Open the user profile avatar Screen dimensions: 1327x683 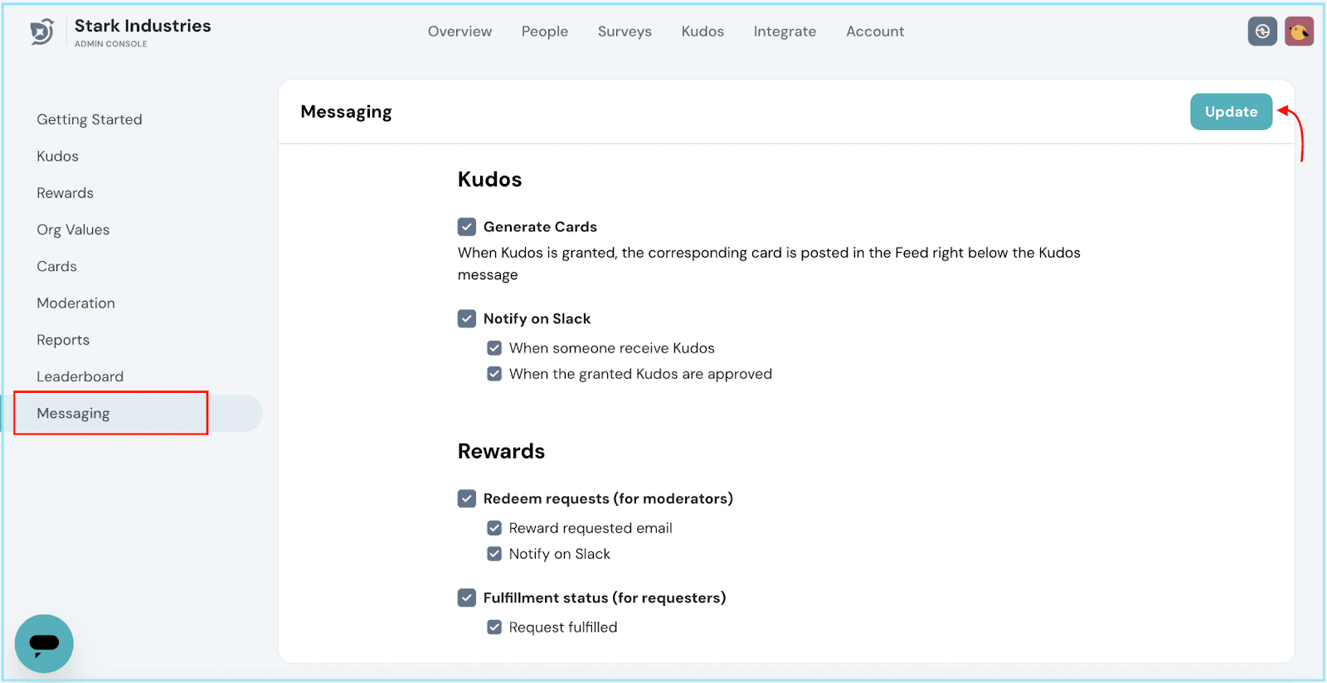coord(1299,31)
